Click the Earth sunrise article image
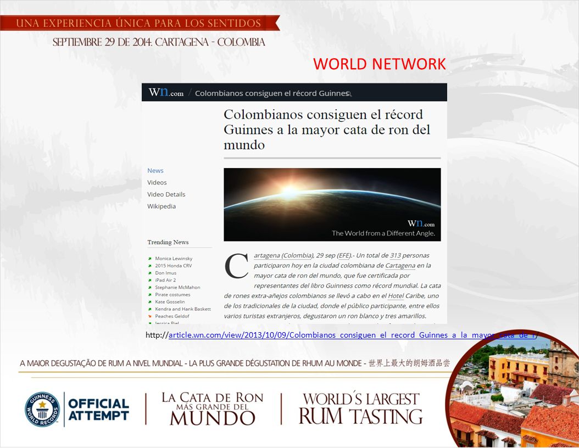 coord(332,204)
